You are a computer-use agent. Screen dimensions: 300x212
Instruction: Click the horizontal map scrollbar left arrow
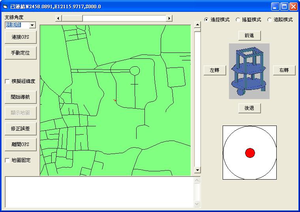58,19
